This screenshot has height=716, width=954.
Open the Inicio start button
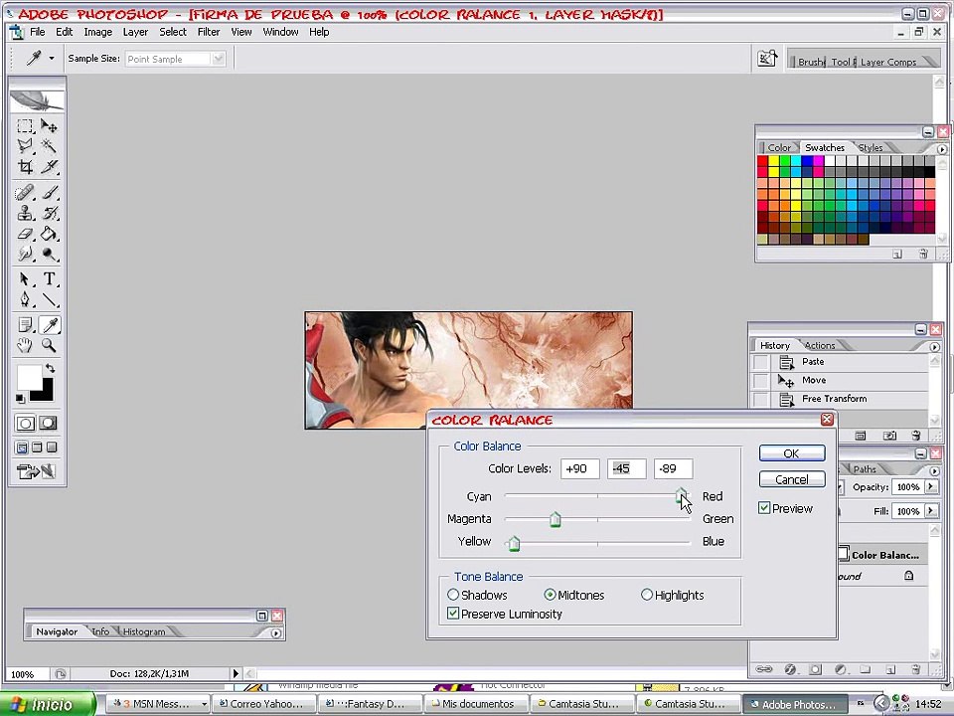pyautogui.click(x=48, y=704)
